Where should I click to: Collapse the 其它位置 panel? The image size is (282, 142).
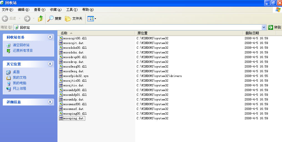click(50, 64)
